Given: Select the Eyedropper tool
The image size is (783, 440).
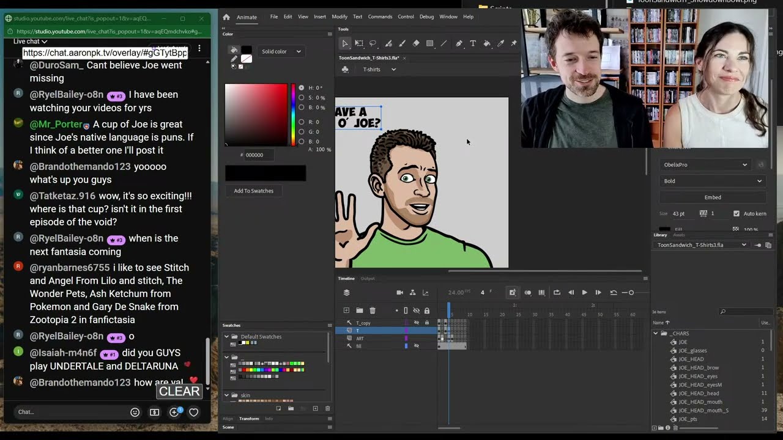Looking at the screenshot, I should (500, 43).
